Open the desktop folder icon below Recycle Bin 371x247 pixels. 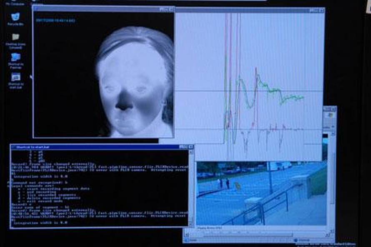[15, 37]
